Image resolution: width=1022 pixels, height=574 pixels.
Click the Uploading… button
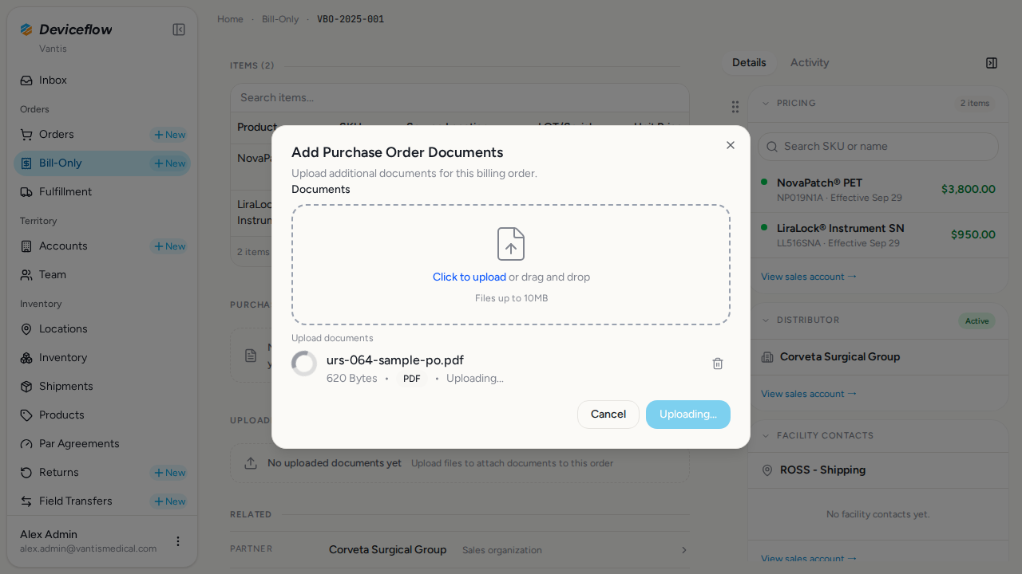click(x=688, y=415)
